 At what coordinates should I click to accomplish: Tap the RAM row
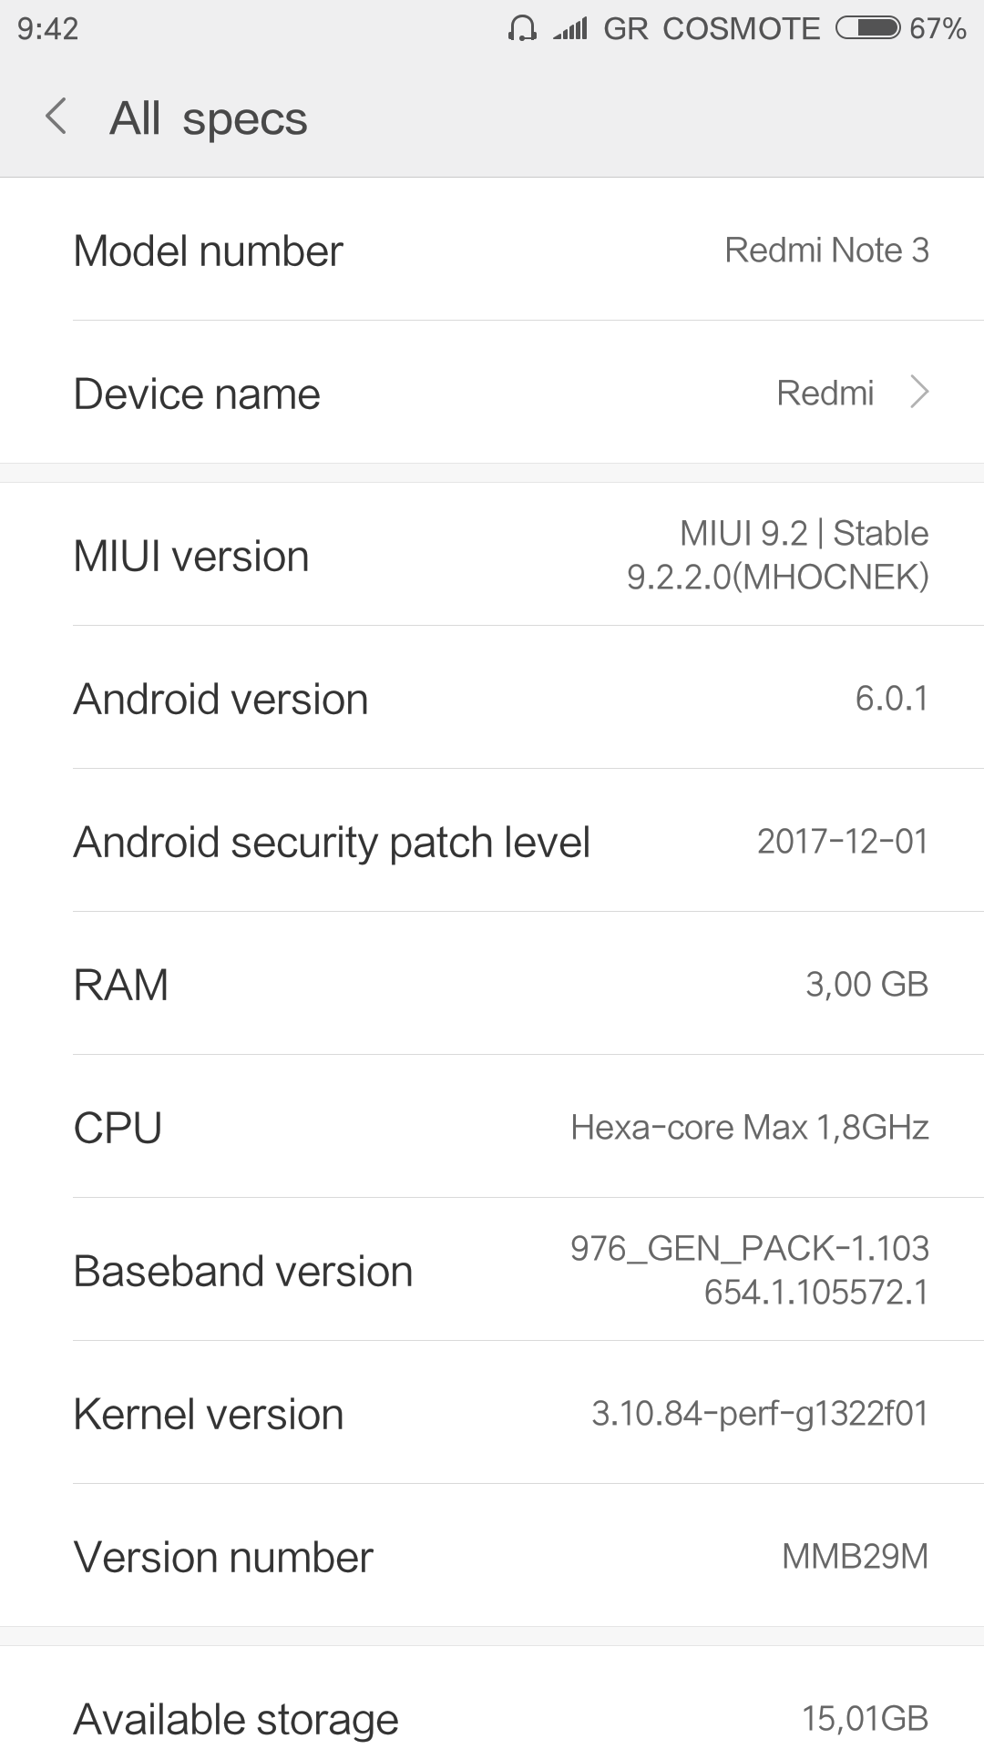pyautogui.click(x=492, y=984)
